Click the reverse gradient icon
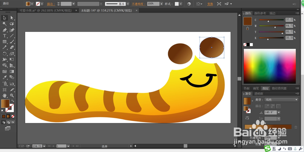 click(247, 118)
